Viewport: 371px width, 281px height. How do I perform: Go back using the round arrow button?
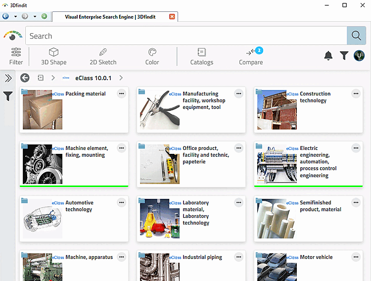tap(25, 78)
